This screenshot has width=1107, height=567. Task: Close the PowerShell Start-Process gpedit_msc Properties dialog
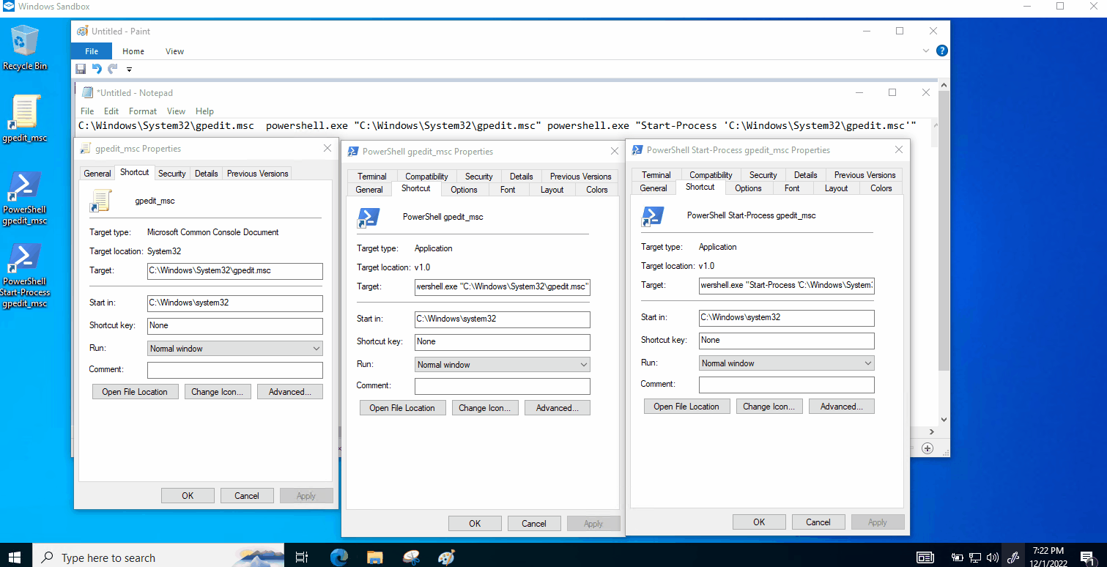tap(899, 150)
